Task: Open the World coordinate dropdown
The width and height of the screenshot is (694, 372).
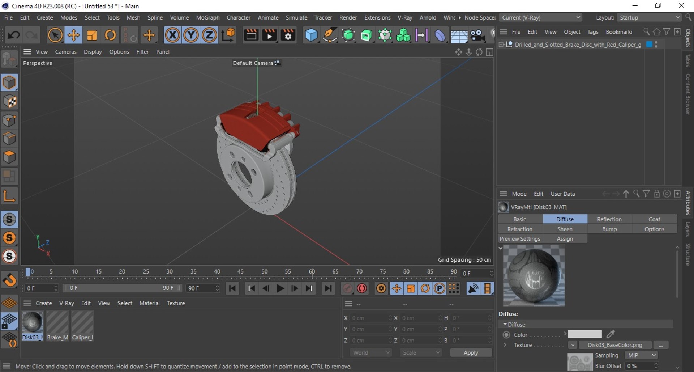Action: 371,352
